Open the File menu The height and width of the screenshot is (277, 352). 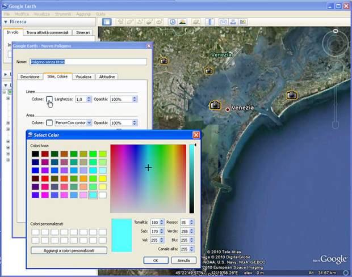click(x=7, y=14)
